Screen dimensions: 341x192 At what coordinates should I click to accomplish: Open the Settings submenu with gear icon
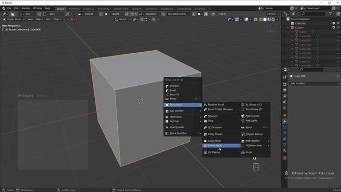click(x=183, y=121)
